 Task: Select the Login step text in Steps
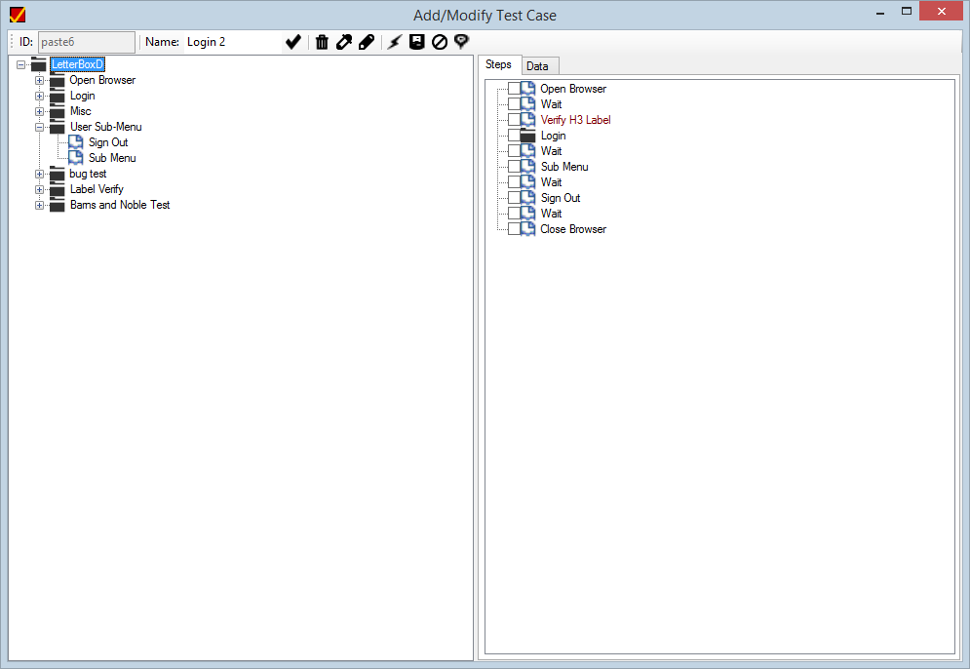click(x=553, y=136)
